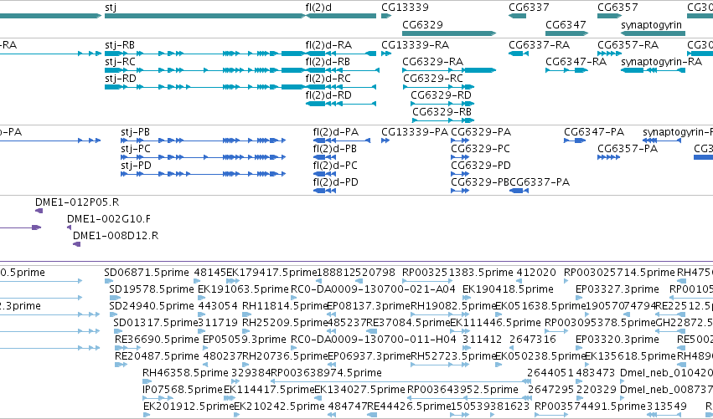
Task: Select the CG6337-PA protein feature
Action: (x=519, y=191)
